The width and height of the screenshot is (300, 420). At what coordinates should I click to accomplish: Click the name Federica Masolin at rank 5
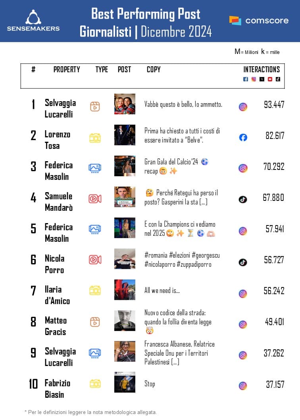[x=58, y=233]
